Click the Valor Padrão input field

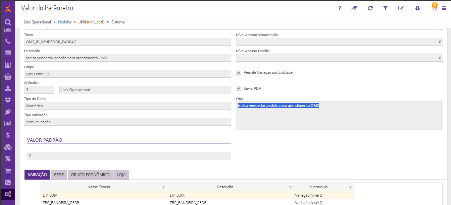pyautogui.click(x=129, y=156)
